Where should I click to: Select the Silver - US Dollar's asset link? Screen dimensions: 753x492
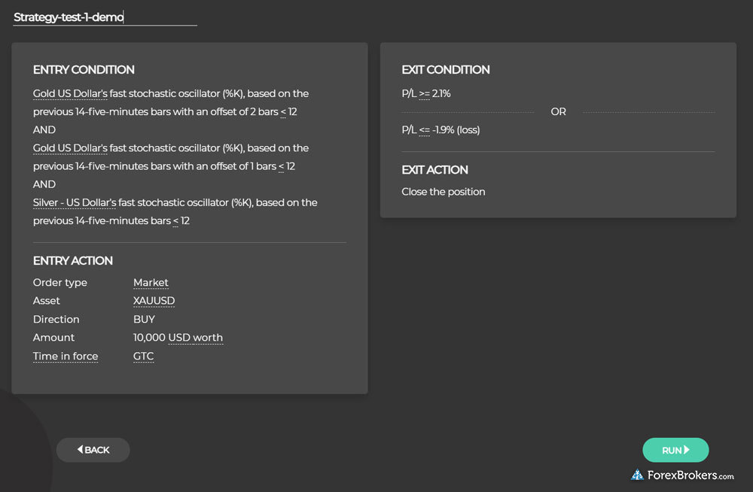point(75,202)
